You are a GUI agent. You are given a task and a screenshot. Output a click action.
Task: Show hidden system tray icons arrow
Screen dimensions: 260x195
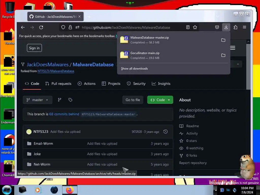coord(216,190)
